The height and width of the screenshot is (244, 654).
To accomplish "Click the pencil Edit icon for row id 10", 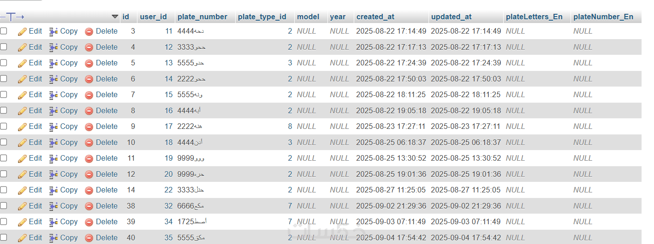I will [22, 143].
